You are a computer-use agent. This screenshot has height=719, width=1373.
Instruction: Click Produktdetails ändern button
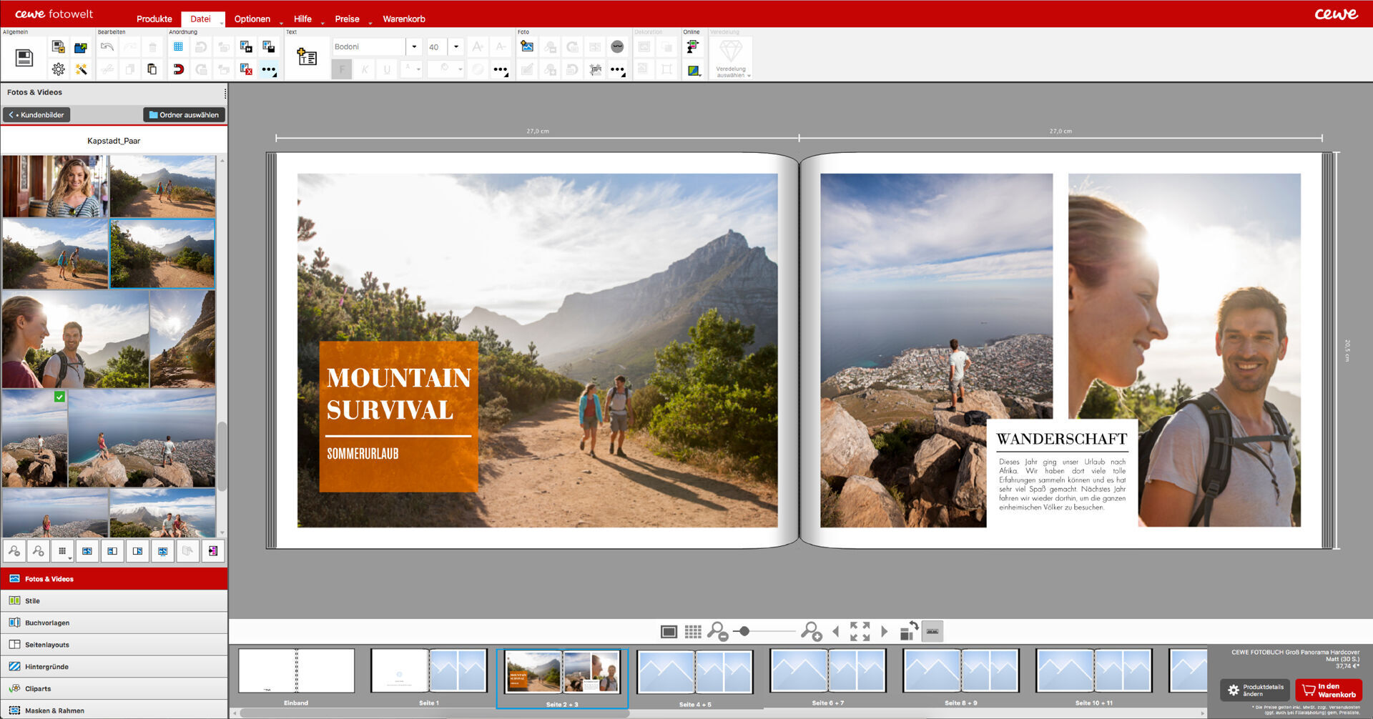(x=1256, y=690)
